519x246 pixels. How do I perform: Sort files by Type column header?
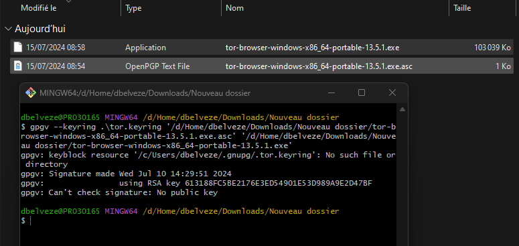[133, 8]
